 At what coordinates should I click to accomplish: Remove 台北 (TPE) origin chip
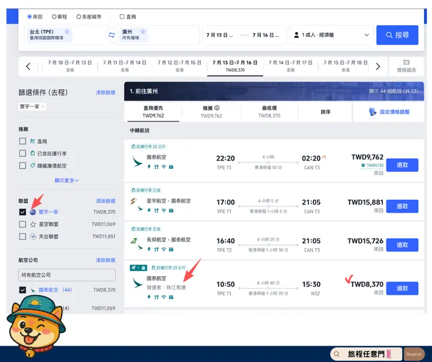(x=67, y=32)
